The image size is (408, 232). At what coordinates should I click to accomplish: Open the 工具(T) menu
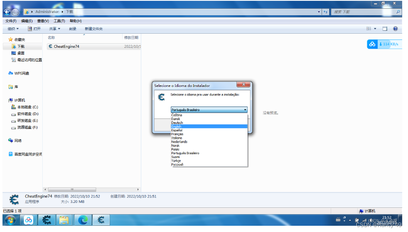[x=59, y=21]
